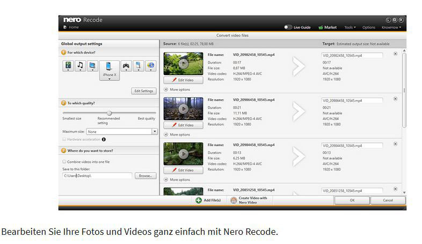Open the Market shop icon

(321, 27)
